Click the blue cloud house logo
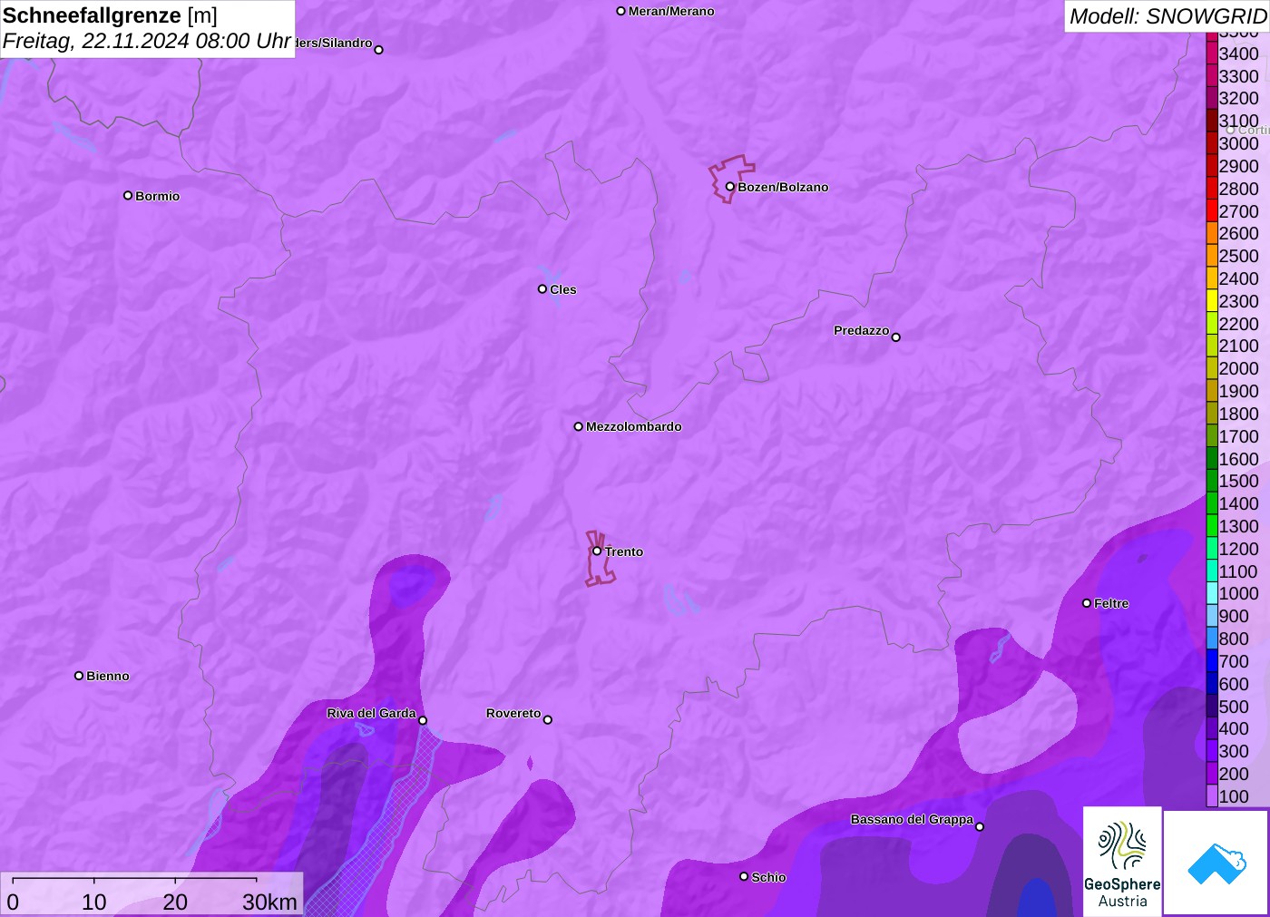The image size is (1270, 917). (1216, 863)
